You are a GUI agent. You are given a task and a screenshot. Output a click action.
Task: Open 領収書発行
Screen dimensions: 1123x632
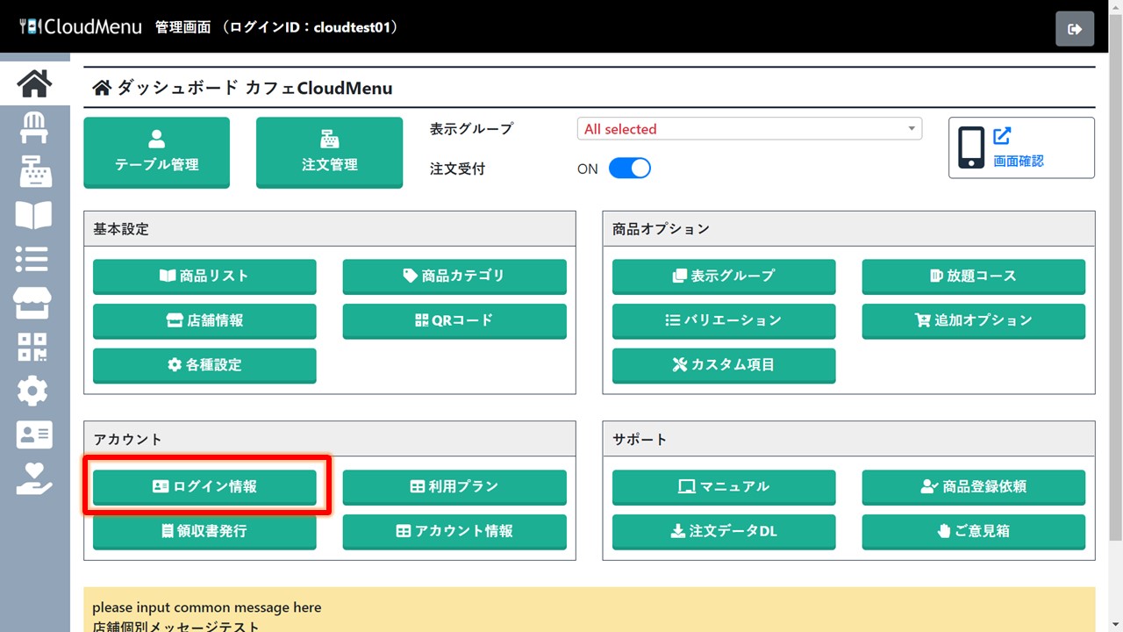(204, 532)
